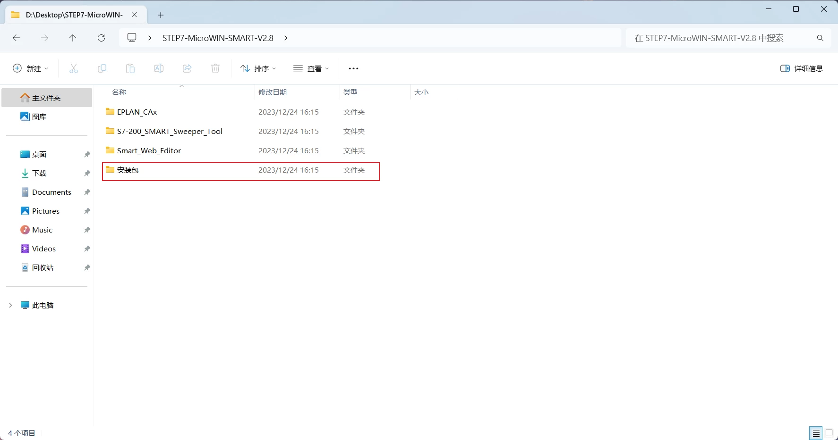The image size is (838, 440).
Task: Click the Cut scissors icon
Action: tap(74, 68)
